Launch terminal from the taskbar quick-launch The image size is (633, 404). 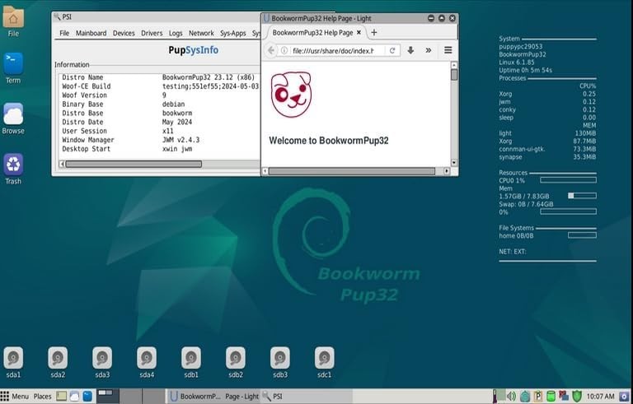point(87,397)
